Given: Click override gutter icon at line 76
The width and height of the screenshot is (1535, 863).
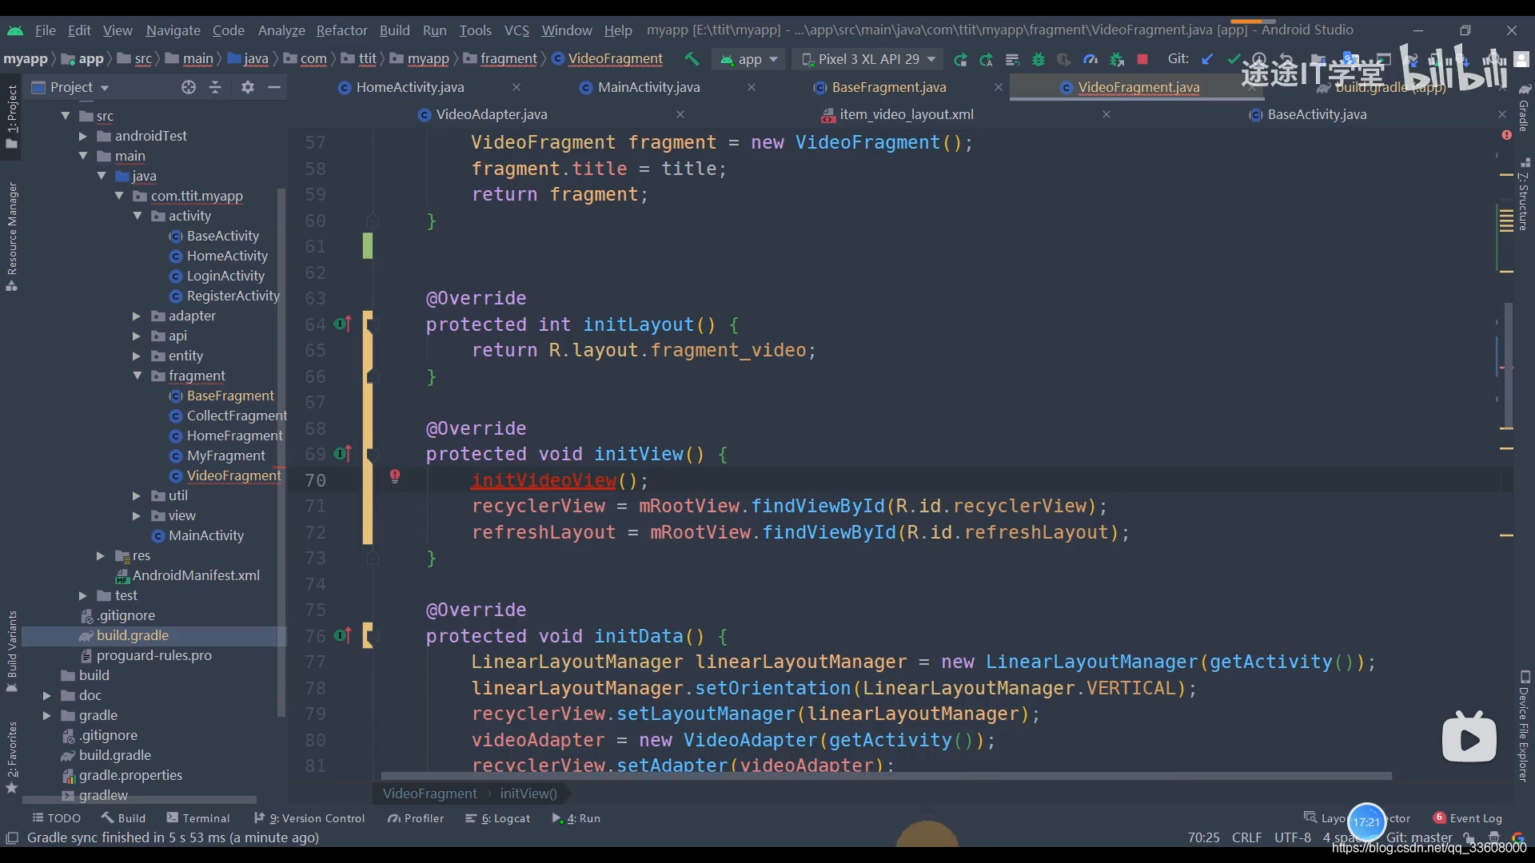Looking at the screenshot, I should coord(342,636).
